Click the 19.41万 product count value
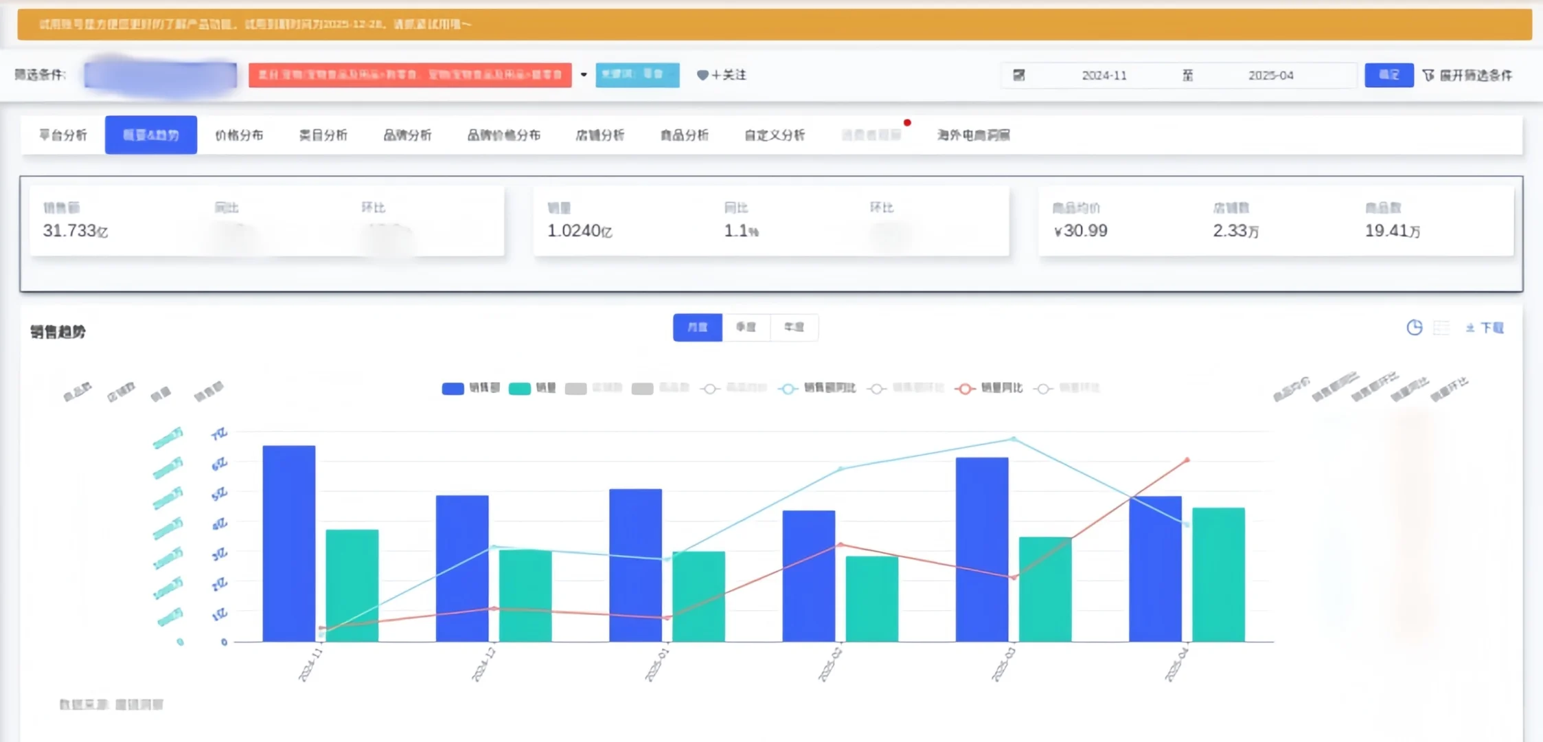 1393,231
